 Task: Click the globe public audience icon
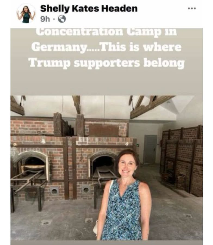[62, 19]
